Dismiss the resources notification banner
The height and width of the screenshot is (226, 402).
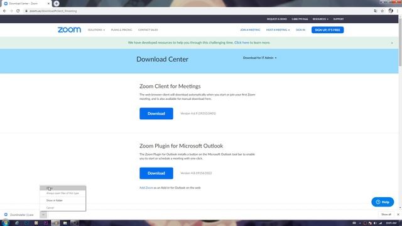(392, 43)
